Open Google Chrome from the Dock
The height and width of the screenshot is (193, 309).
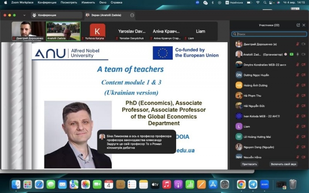click(241, 185)
